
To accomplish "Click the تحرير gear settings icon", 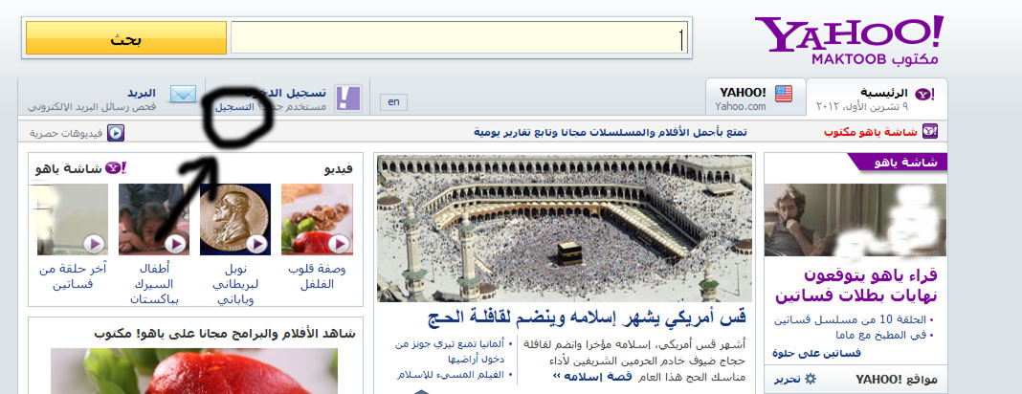I will (811, 380).
